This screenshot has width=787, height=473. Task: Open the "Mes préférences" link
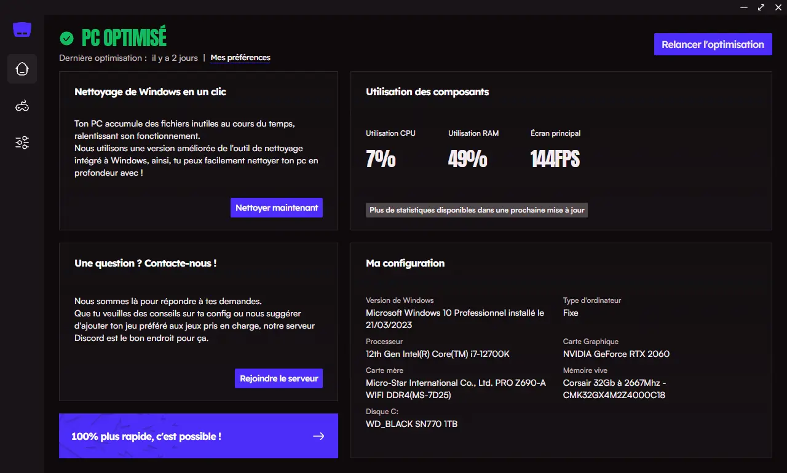(x=240, y=58)
